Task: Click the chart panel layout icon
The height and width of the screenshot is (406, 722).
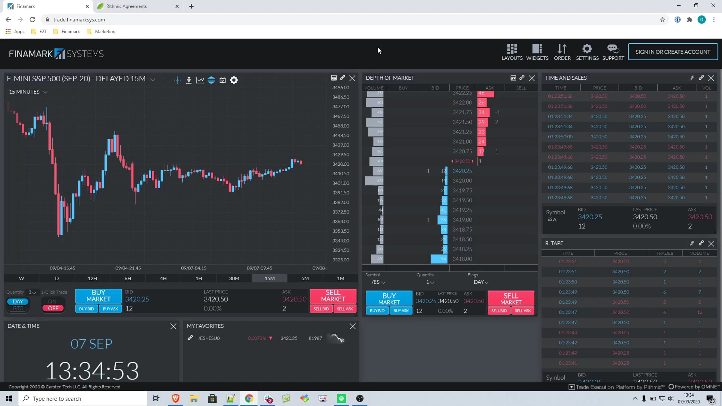Action: point(334,78)
